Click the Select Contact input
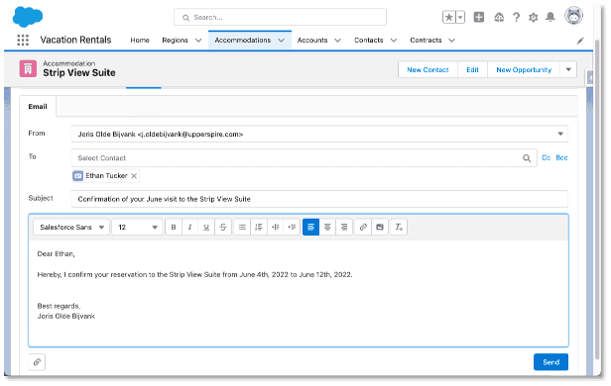 [304, 158]
